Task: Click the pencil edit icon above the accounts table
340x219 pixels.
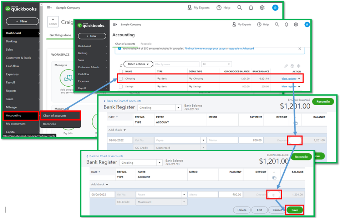Action: 286,66
